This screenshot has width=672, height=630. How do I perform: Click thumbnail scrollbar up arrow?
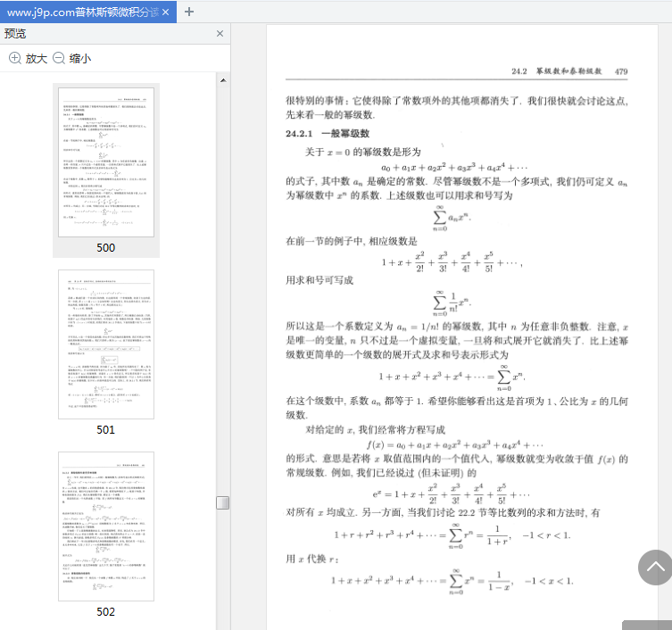(x=223, y=80)
